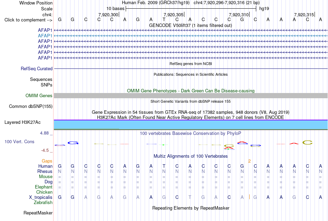
Task: Click the -4.5 conservation scale value
Action: tap(45, 150)
